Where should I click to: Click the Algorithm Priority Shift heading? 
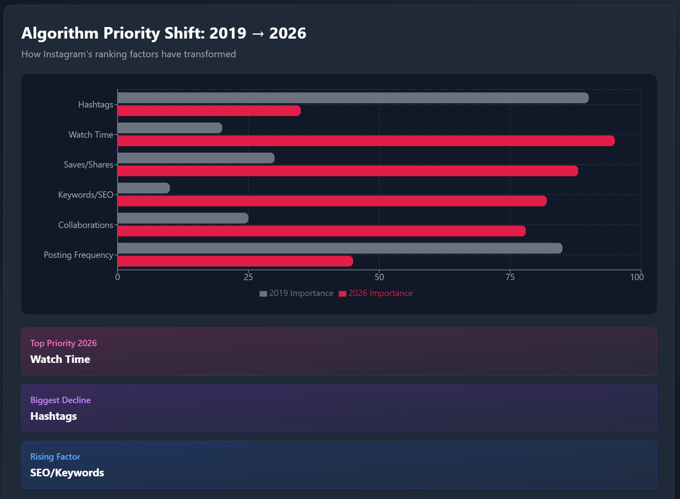[x=164, y=33]
